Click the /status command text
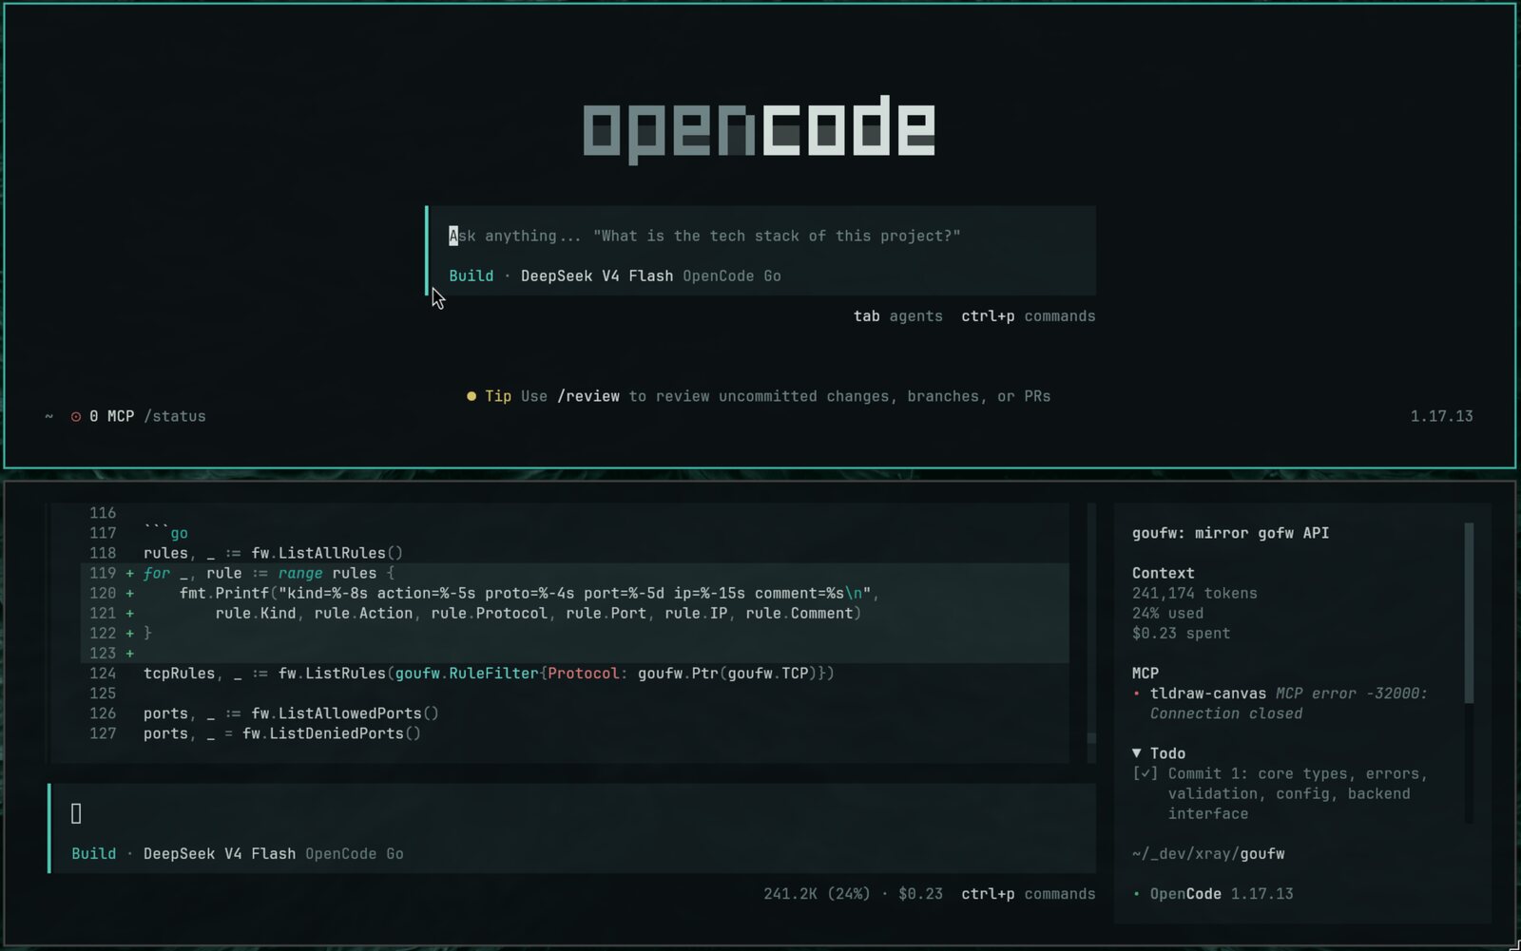 175,416
